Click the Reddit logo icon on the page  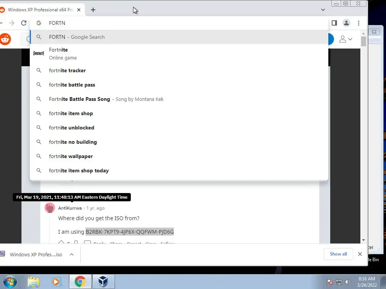pyautogui.click(x=5, y=39)
